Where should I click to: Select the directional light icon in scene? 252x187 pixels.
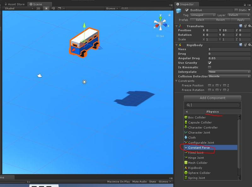(84, 82)
